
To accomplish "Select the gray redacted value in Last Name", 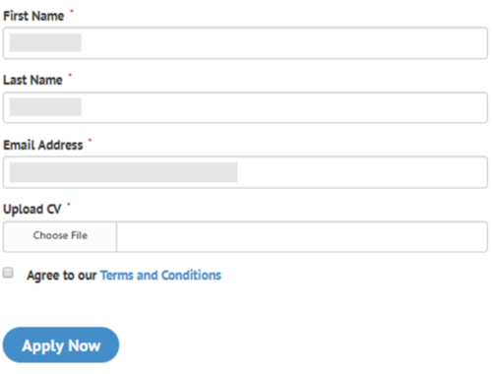I will [x=45, y=107].
